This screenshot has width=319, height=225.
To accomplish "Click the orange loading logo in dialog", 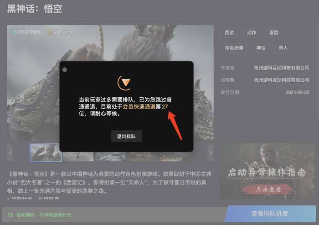I will 125,83.
